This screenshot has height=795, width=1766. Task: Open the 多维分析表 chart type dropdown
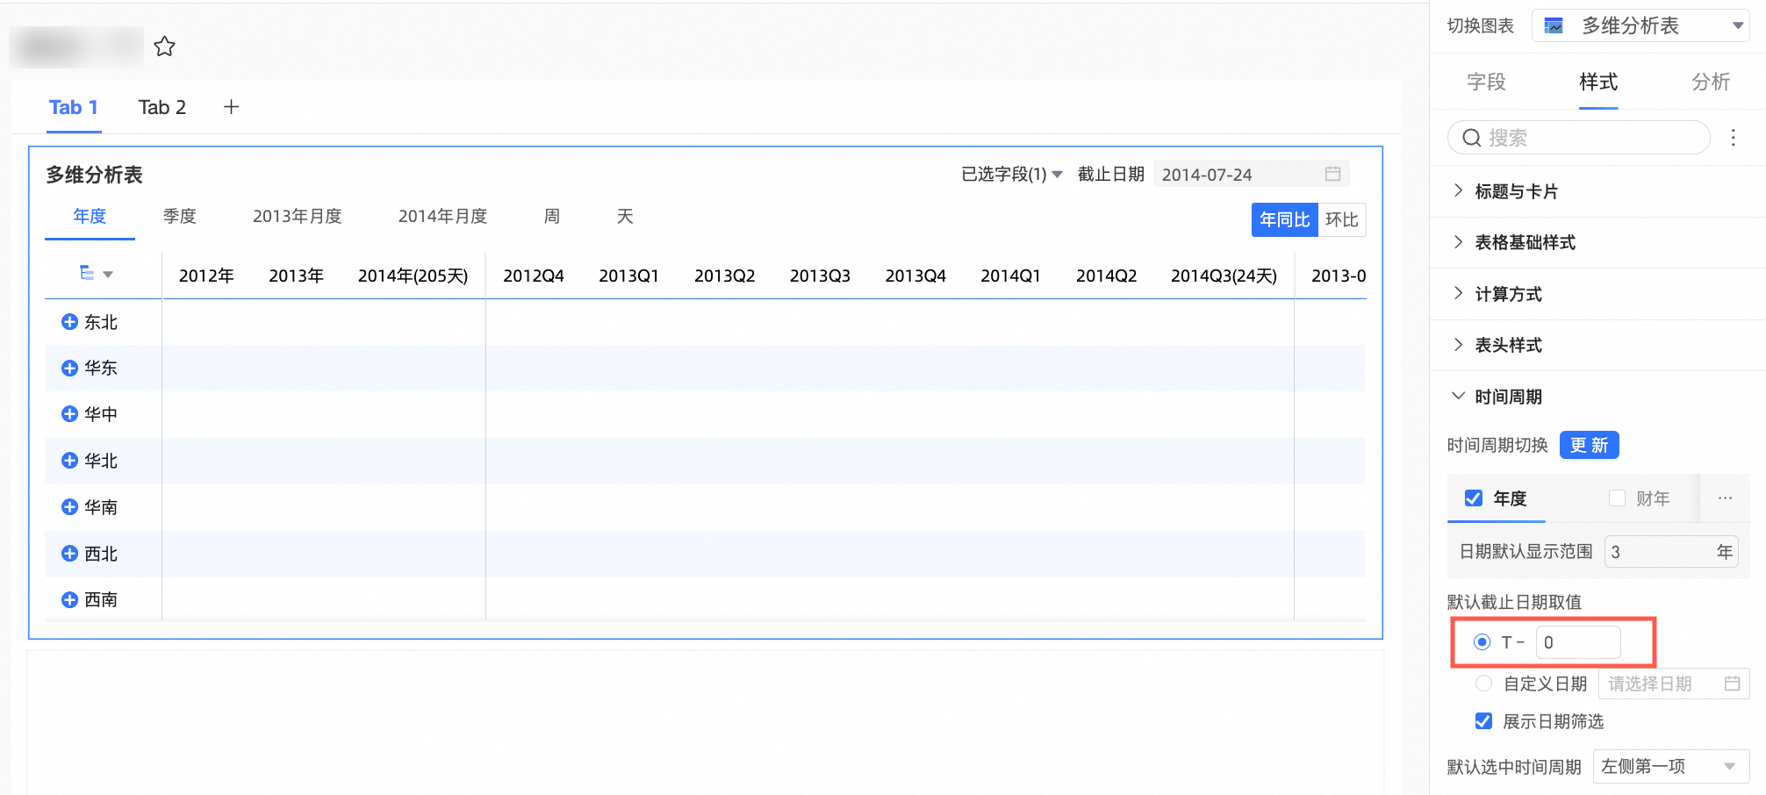point(1640,25)
